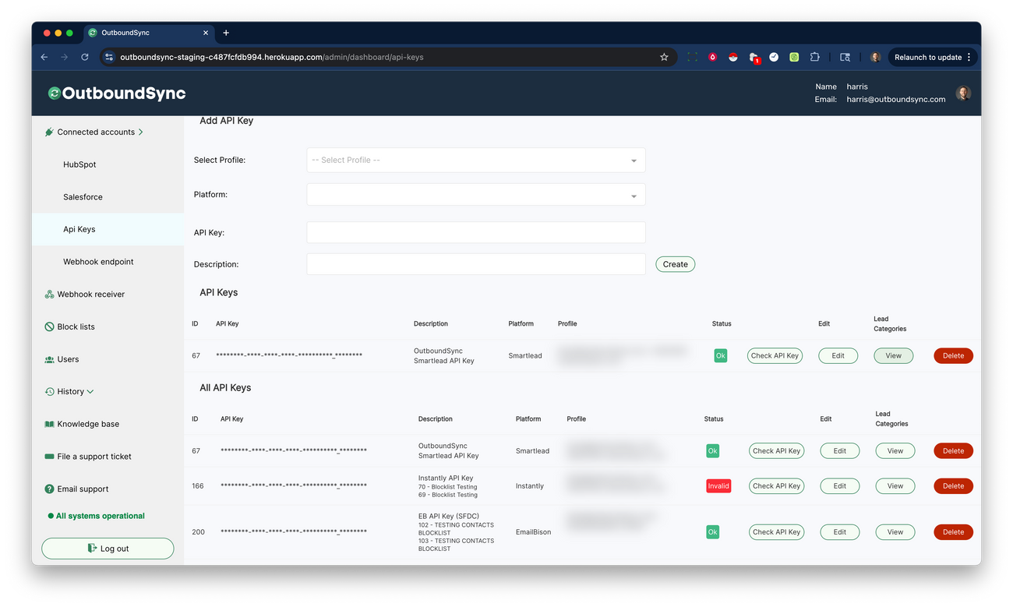Switch to the Salesforce sidebar item
This screenshot has width=1013, height=607.
click(x=83, y=196)
